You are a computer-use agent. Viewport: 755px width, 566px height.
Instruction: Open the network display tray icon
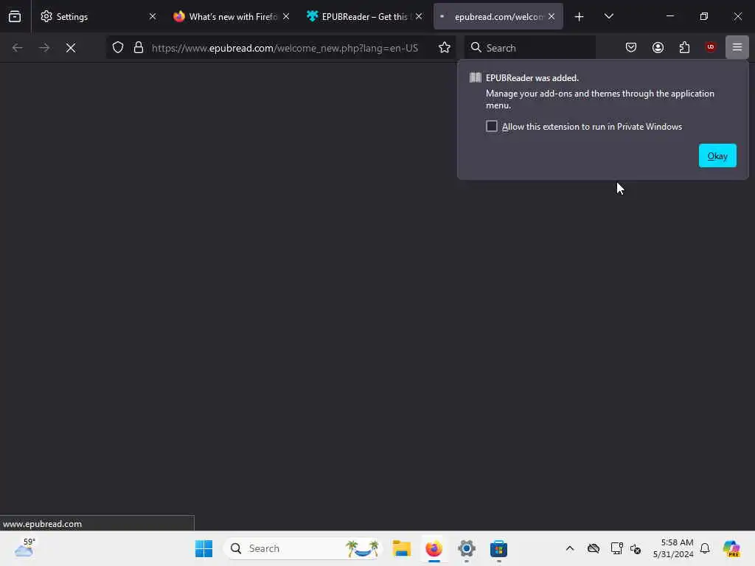tap(616, 548)
